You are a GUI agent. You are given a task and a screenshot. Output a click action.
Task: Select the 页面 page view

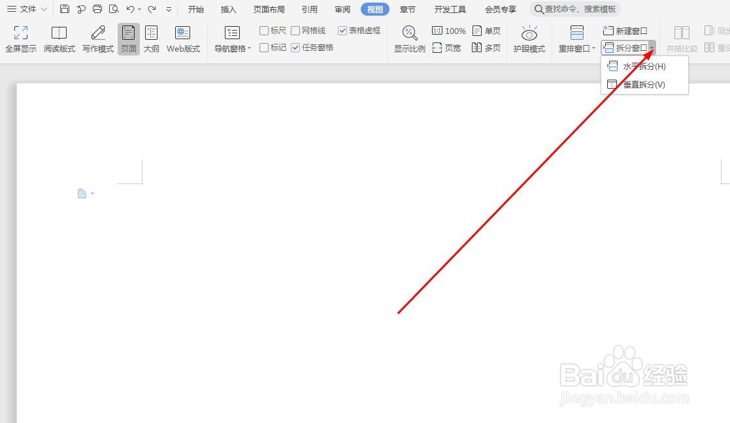tap(129, 39)
